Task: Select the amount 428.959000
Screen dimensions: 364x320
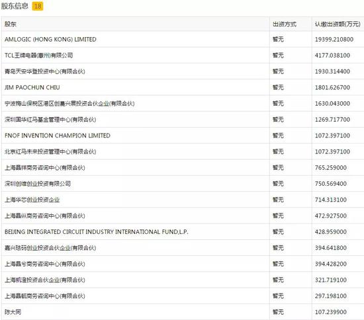Action: [x=330, y=231]
